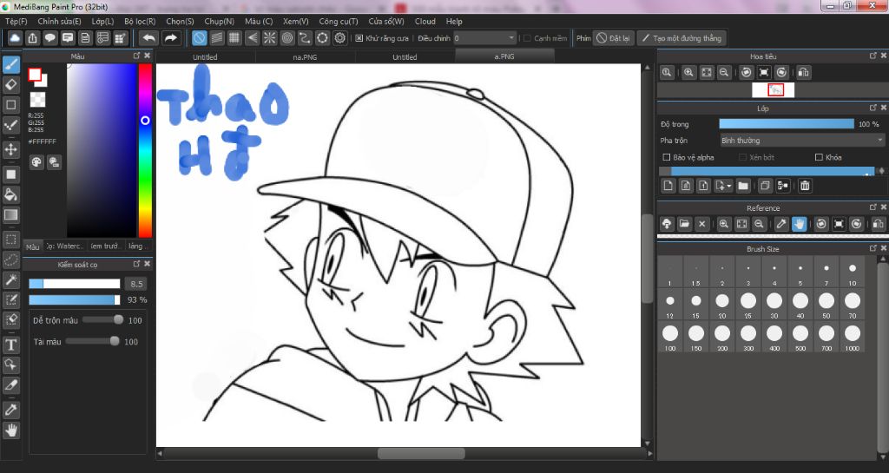The width and height of the screenshot is (889, 473).
Task: Open the Điều chỉnh dropdown
Action: coord(484,38)
